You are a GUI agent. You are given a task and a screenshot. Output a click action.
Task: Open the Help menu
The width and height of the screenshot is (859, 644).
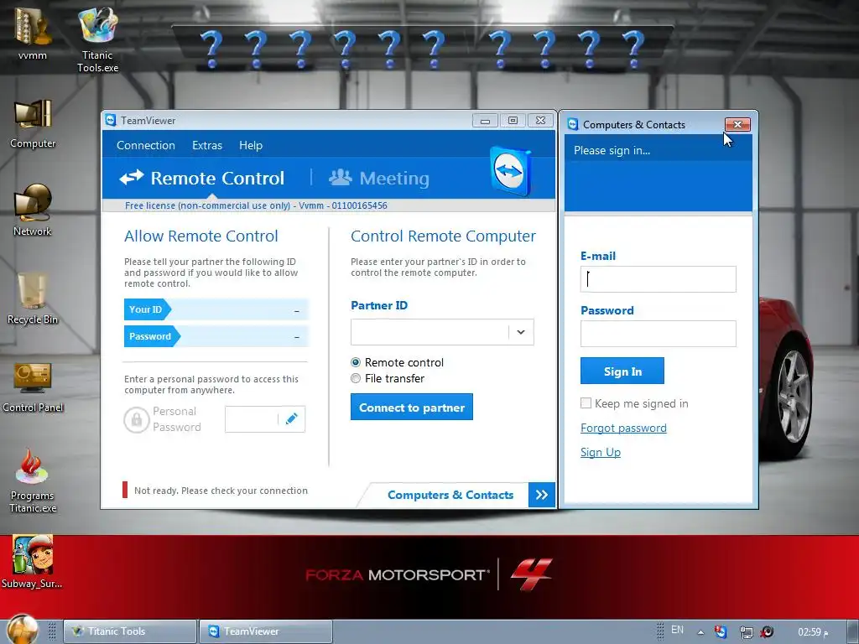pyautogui.click(x=251, y=145)
